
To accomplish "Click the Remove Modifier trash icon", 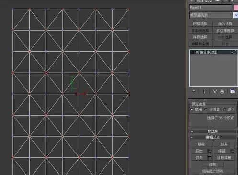I will tap(222, 92).
